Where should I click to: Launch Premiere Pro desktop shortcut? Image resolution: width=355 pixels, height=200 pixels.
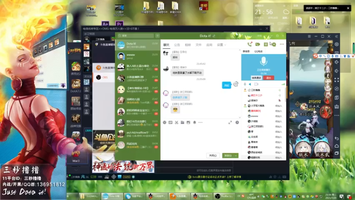coord(119,24)
